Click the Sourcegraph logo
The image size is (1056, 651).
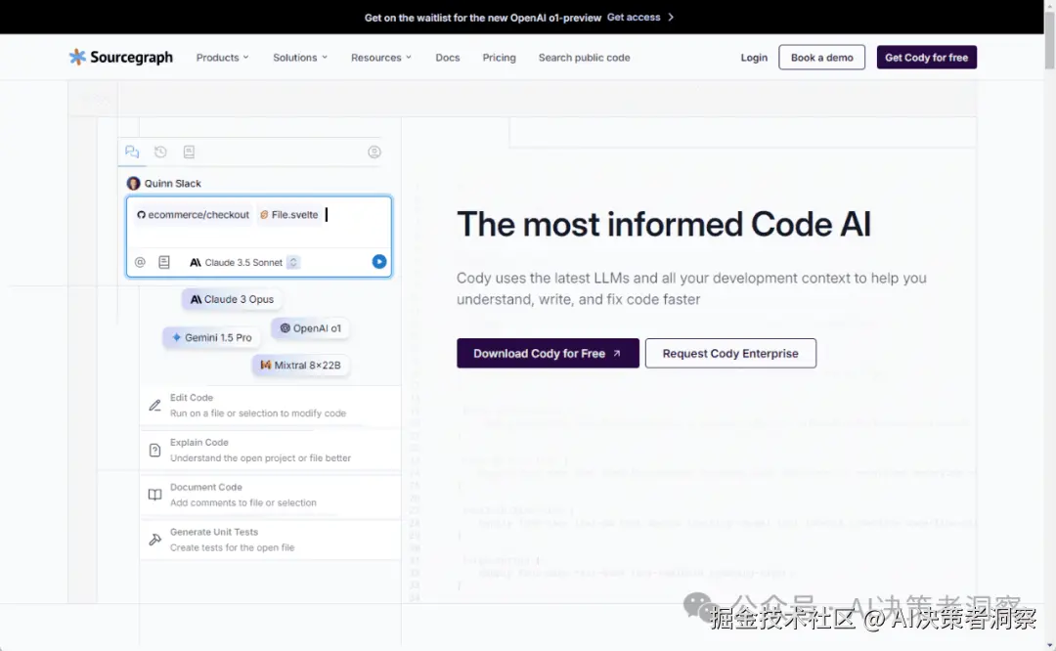[x=120, y=58]
